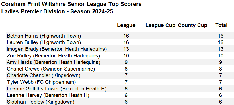Click Chanel Crewe (Swindon Supermarine)

click(x=51, y=69)
